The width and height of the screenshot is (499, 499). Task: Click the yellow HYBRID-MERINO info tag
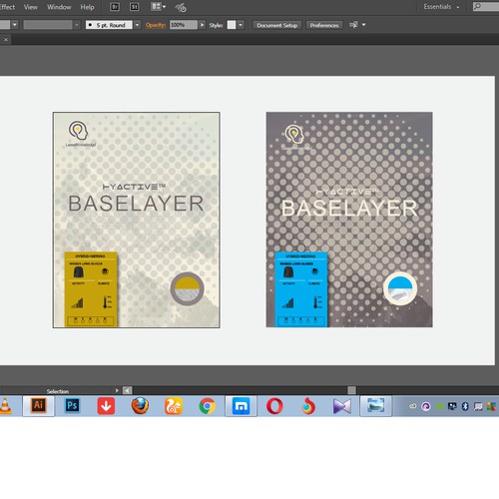coord(91,289)
